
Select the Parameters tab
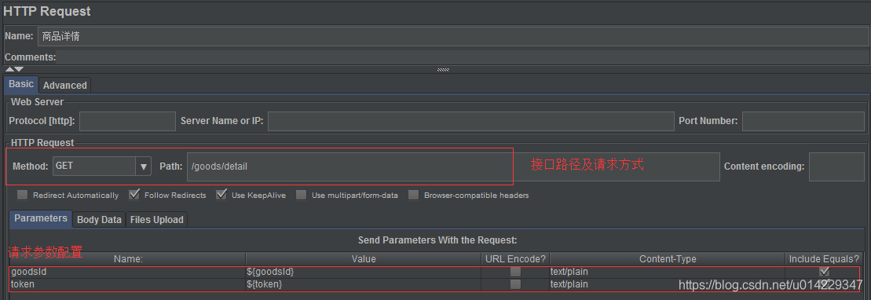(x=41, y=218)
